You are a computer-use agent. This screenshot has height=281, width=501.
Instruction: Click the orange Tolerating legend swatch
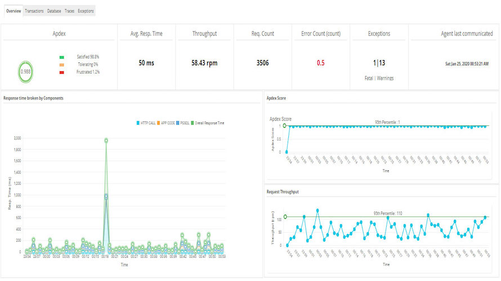(61, 65)
